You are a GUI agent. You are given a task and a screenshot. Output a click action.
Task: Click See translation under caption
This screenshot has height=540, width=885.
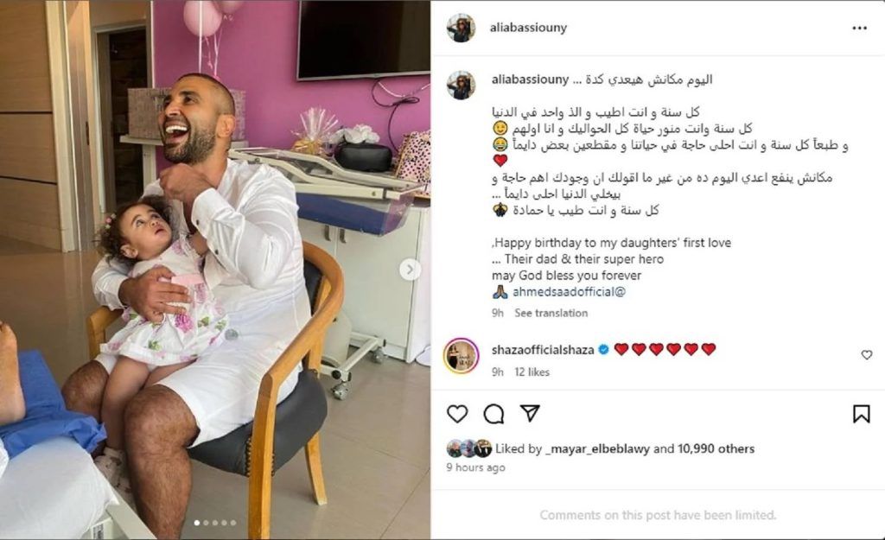[551, 313]
